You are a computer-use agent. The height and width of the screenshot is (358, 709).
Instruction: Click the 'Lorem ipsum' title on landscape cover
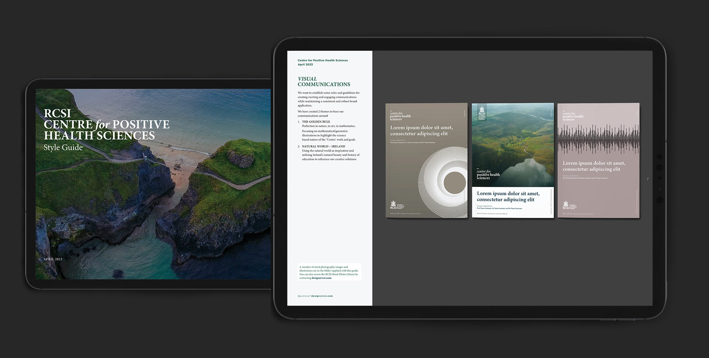(508, 197)
